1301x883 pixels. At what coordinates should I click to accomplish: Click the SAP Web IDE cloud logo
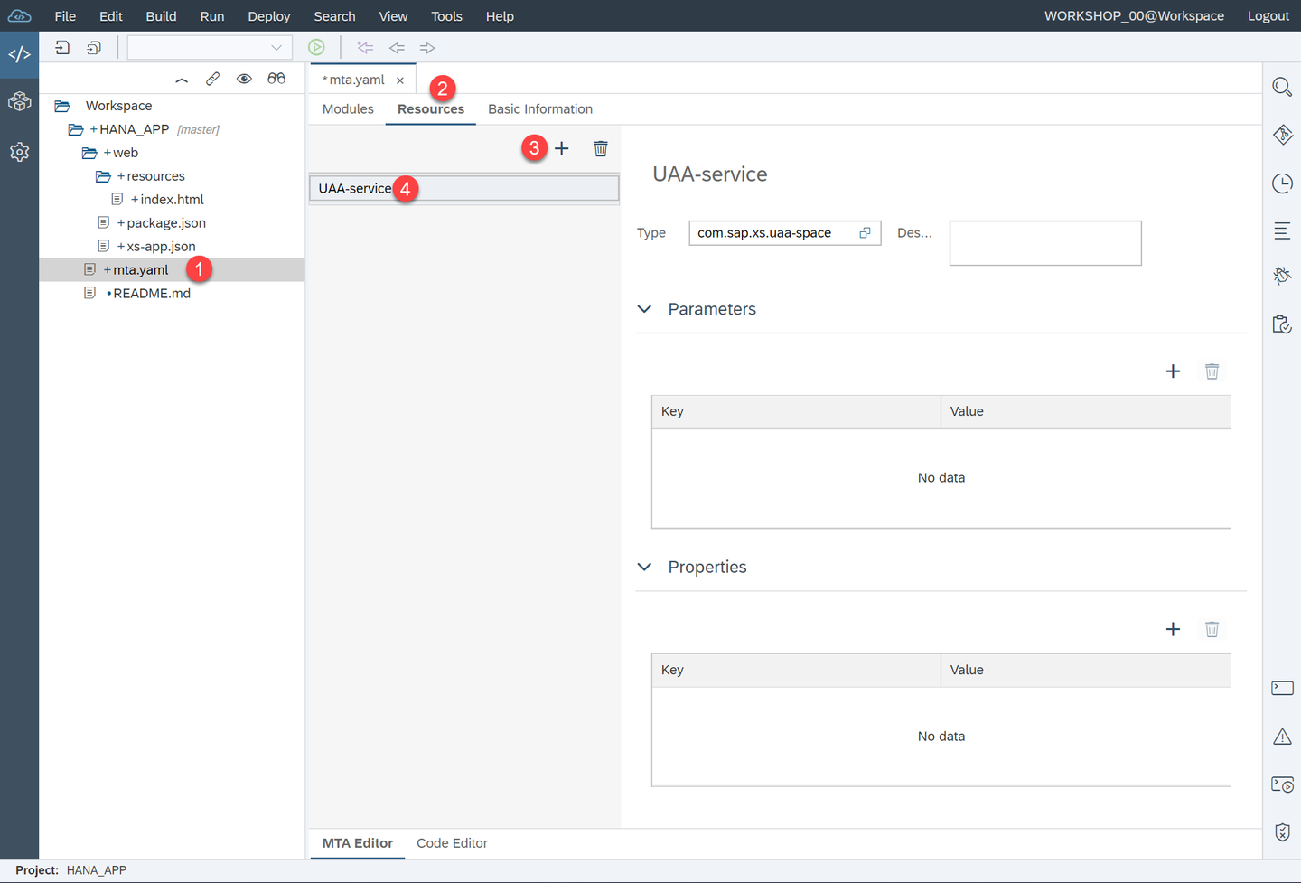19,15
